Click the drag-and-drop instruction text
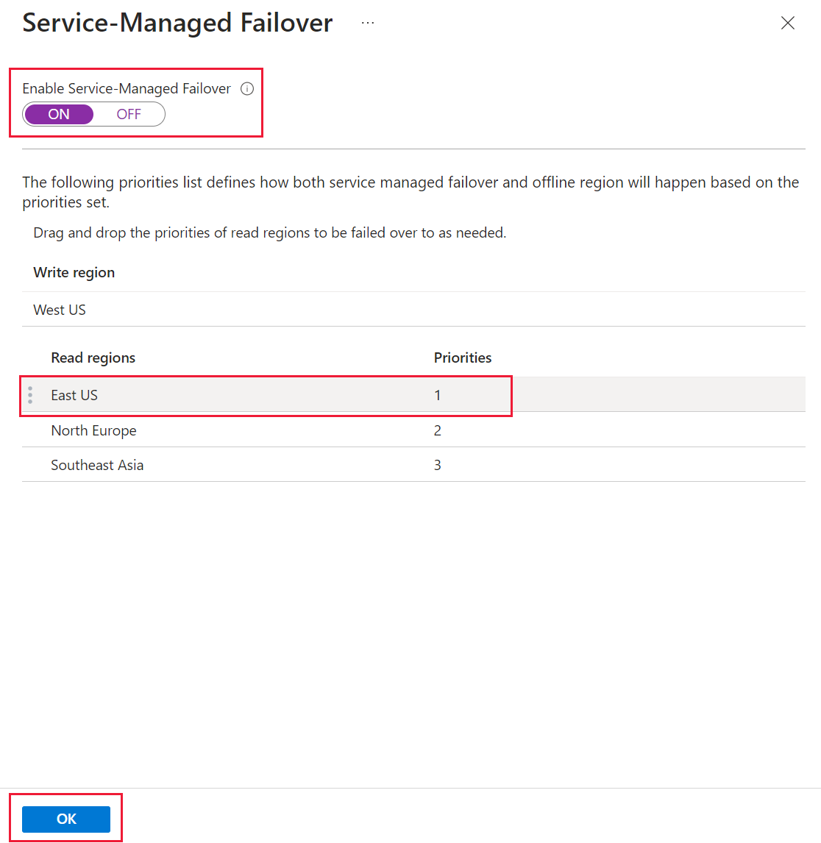This screenshot has height=843, width=821. [269, 232]
